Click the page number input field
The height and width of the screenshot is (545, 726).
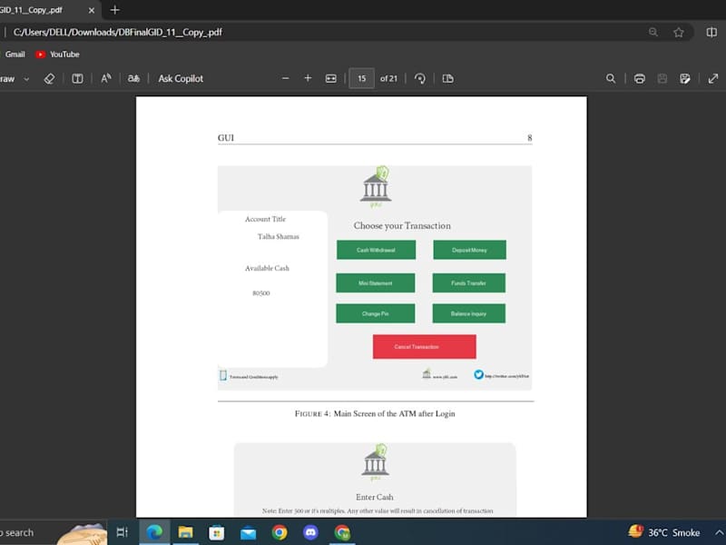tap(361, 79)
